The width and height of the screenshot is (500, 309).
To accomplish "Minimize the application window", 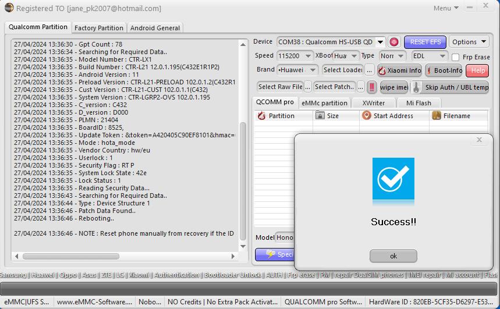I will tap(469, 7).
